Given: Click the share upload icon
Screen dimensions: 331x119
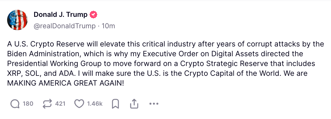Looking at the screenshot, I should pos(134,104).
